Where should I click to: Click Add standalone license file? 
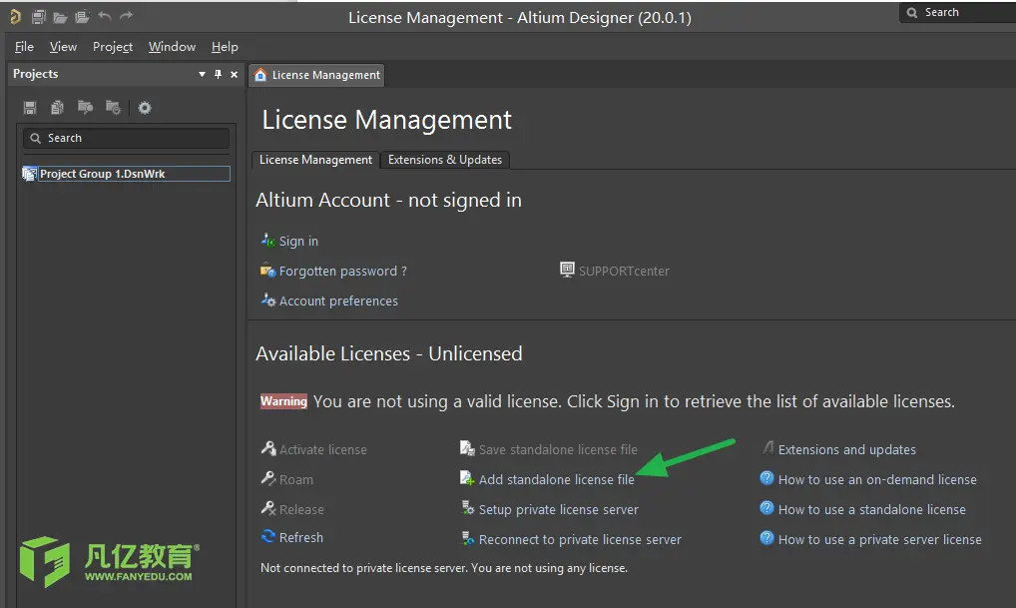[x=557, y=479]
